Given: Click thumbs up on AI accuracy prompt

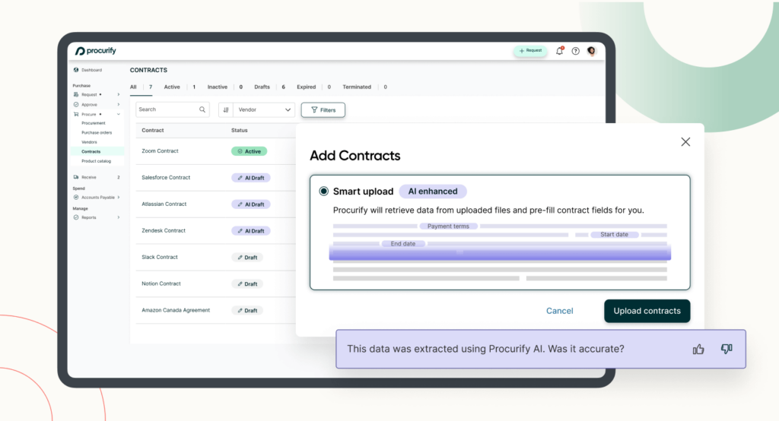Looking at the screenshot, I should click(698, 349).
